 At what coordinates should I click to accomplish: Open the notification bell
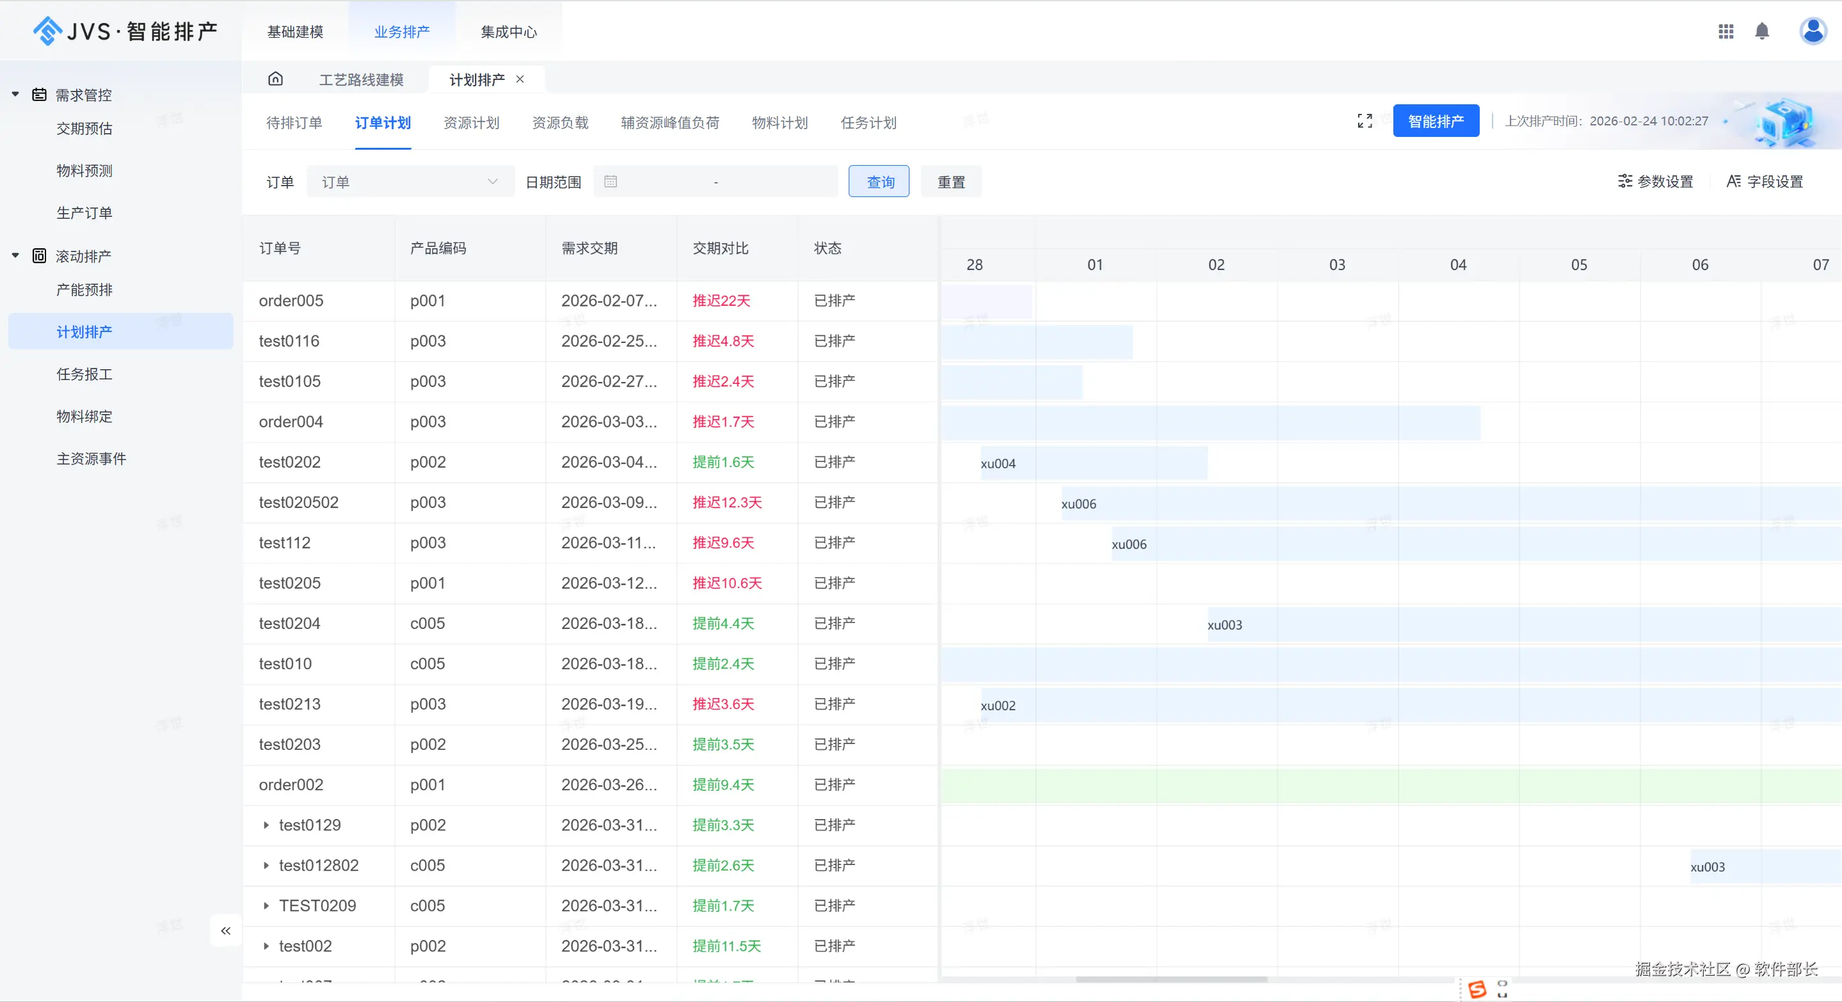[1762, 31]
